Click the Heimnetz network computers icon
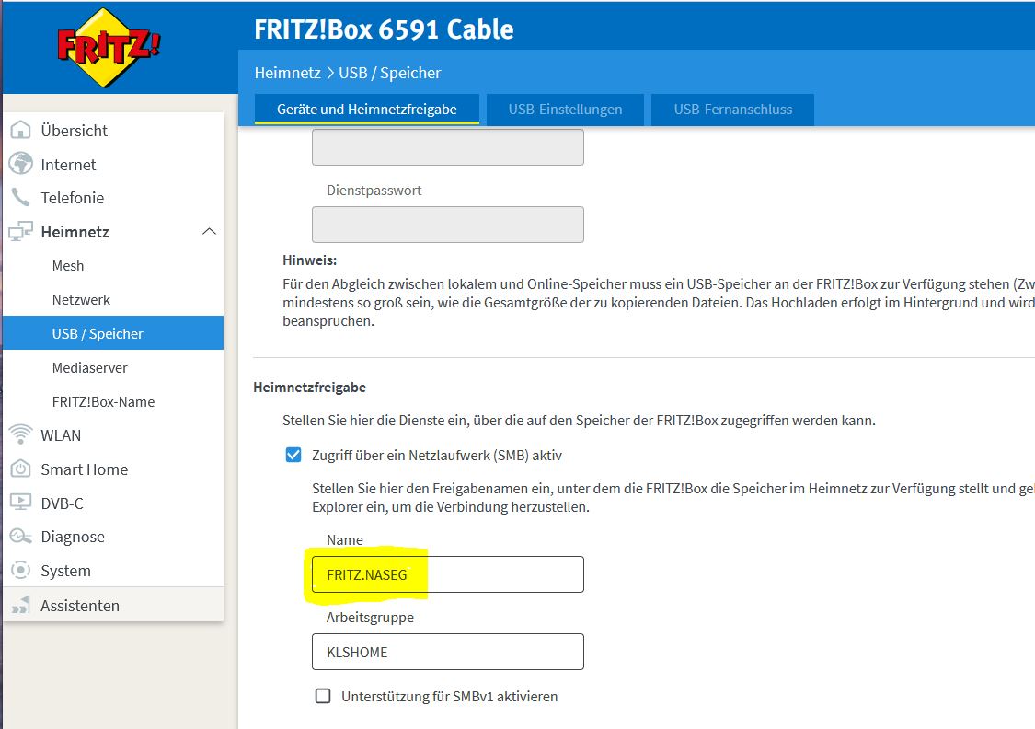 20,231
